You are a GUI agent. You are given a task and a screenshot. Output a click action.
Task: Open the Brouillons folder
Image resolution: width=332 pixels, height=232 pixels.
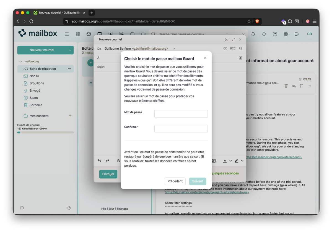(x=45, y=83)
